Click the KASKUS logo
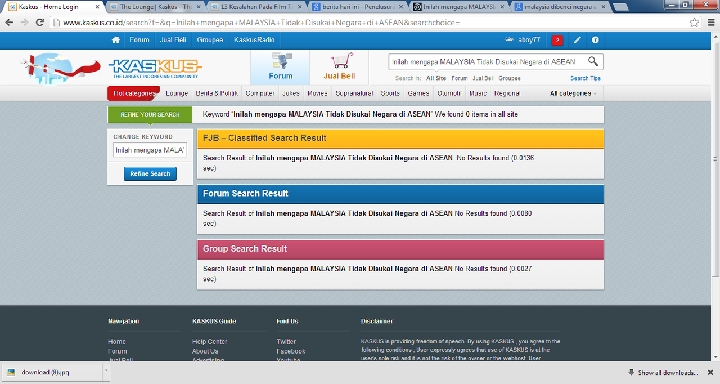 pyautogui.click(x=155, y=68)
